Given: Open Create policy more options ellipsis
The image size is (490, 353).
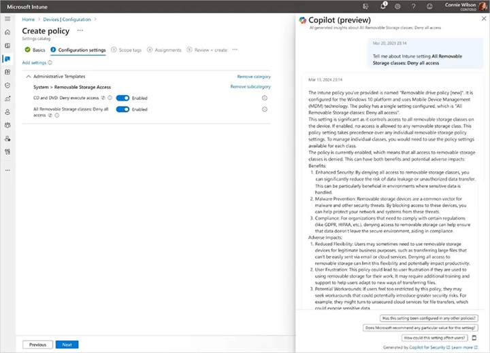Looking at the screenshot, I should click(x=80, y=31).
